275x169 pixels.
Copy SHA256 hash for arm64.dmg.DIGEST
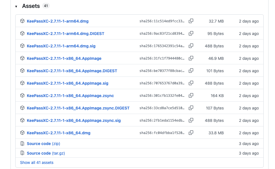coord(191,34)
